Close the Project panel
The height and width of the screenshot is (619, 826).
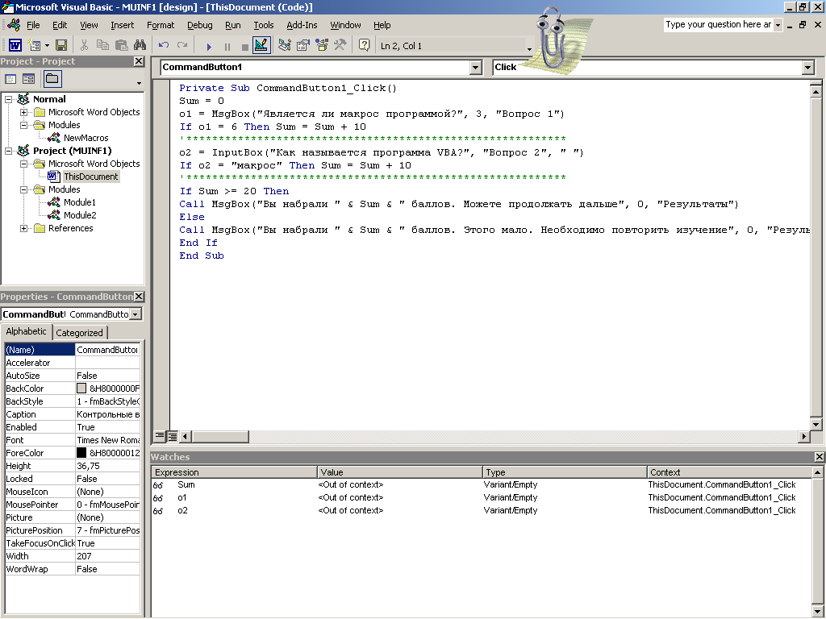(x=139, y=61)
